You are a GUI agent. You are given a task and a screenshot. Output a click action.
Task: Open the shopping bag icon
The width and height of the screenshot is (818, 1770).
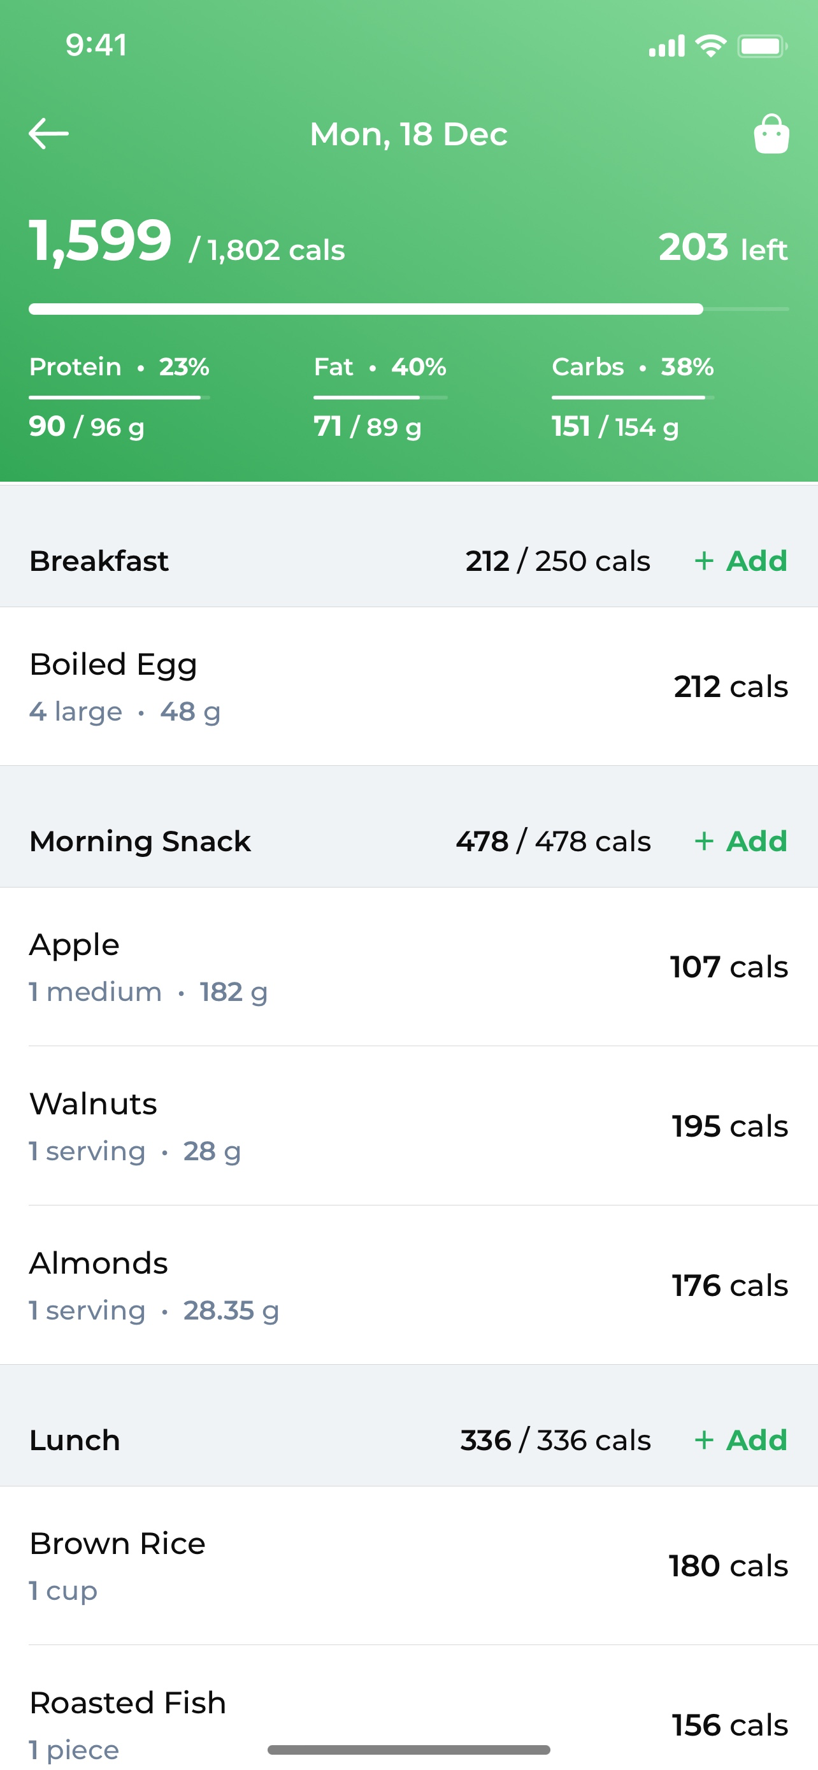pos(771,133)
